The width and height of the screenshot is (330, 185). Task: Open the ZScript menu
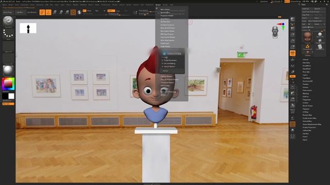[x=165, y=5]
